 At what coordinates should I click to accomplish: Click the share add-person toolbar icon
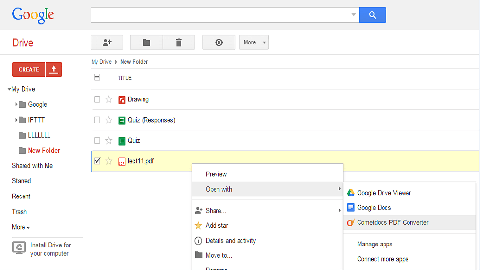coord(107,42)
